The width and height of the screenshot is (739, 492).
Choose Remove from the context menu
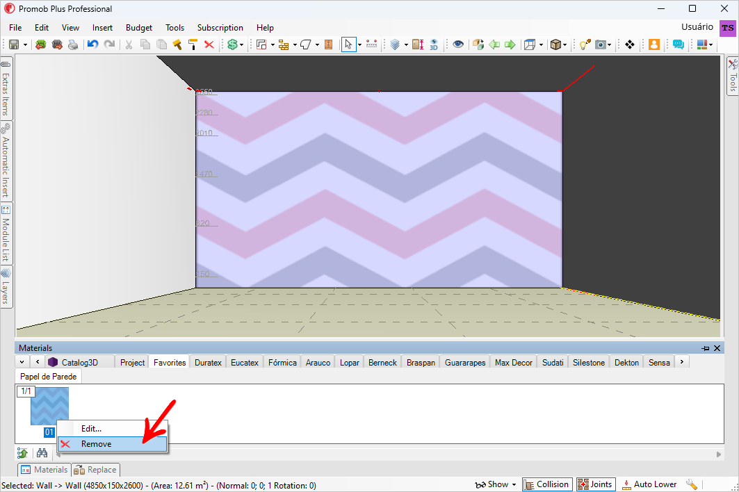pos(112,444)
